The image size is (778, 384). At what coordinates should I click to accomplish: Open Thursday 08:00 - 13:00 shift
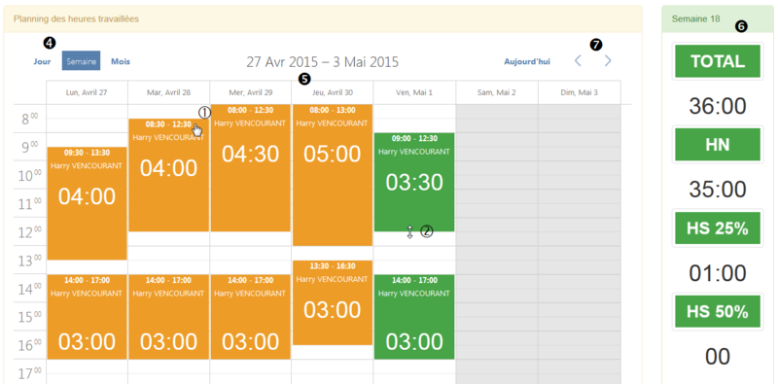coord(333,175)
